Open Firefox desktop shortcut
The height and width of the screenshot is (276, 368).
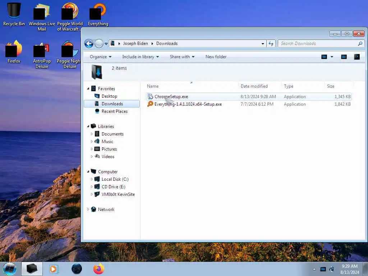14,52
